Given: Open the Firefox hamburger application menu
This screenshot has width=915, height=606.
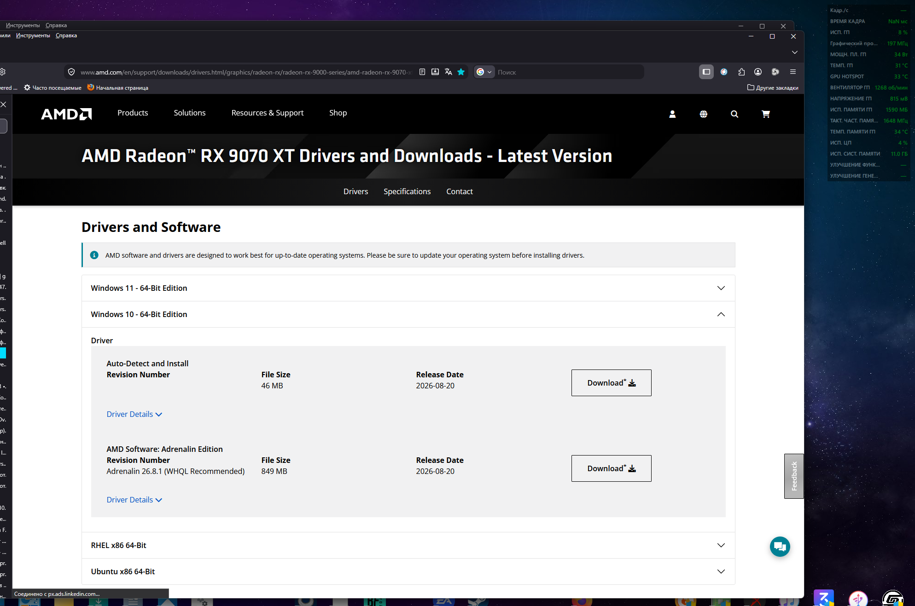Looking at the screenshot, I should [793, 72].
